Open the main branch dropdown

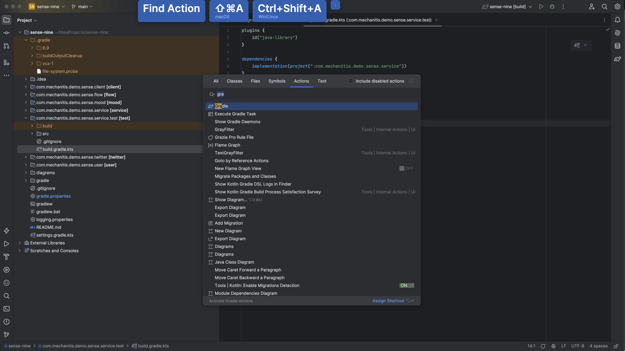point(82,6)
